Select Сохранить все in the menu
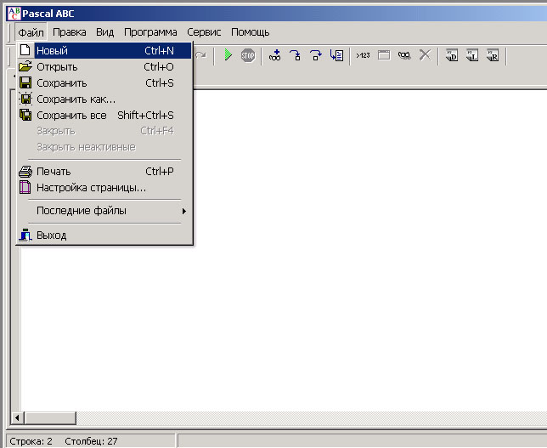The height and width of the screenshot is (448, 547). coord(104,116)
